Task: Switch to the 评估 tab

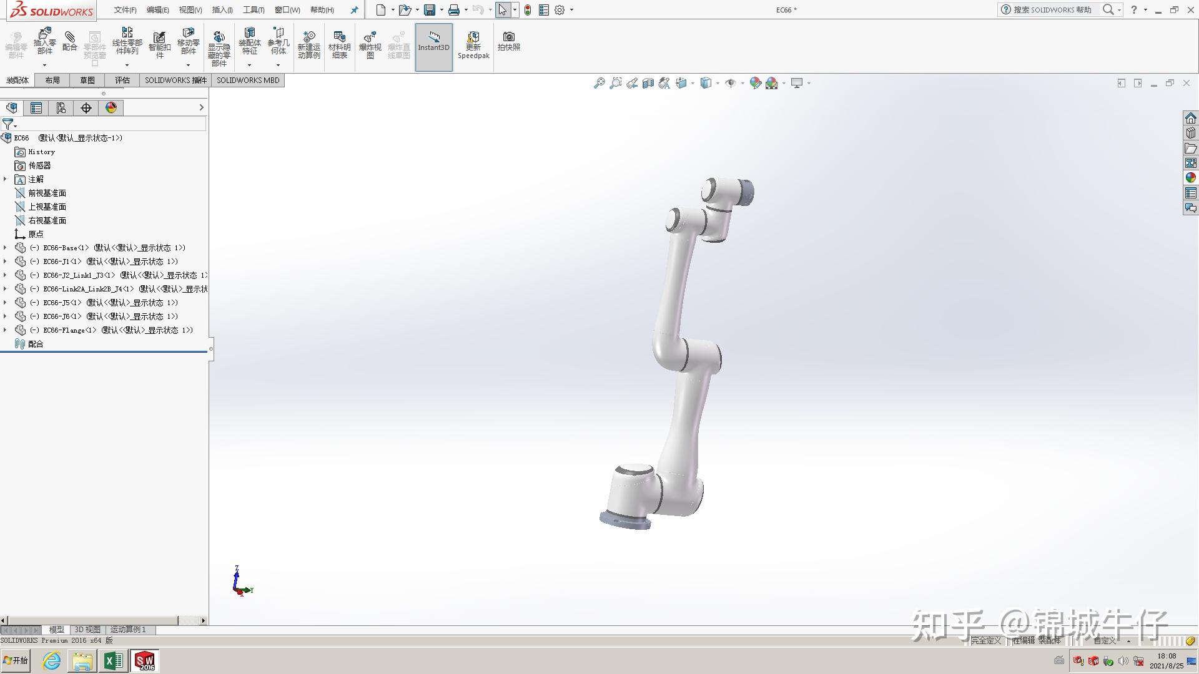Action: point(122,81)
